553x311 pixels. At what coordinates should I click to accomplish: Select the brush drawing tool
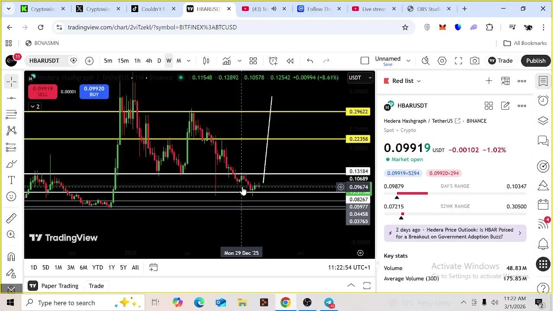tap(12, 164)
